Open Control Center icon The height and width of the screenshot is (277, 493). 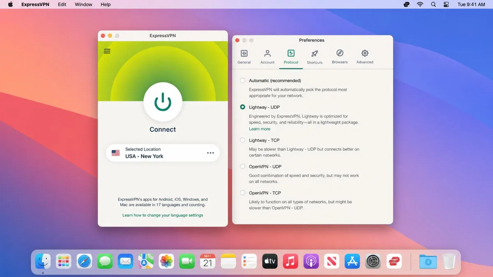(x=447, y=5)
